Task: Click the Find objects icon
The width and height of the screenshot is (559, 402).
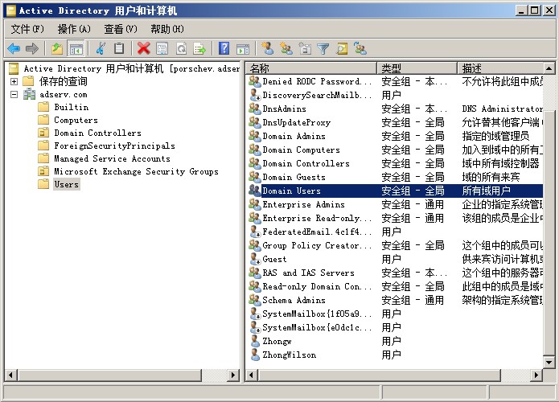Action: coord(342,48)
